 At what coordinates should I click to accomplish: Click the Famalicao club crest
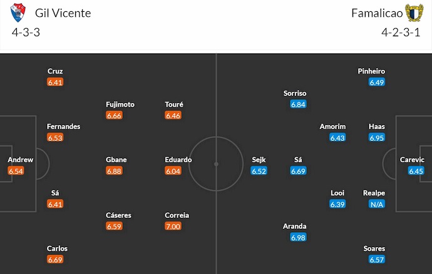click(413, 12)
